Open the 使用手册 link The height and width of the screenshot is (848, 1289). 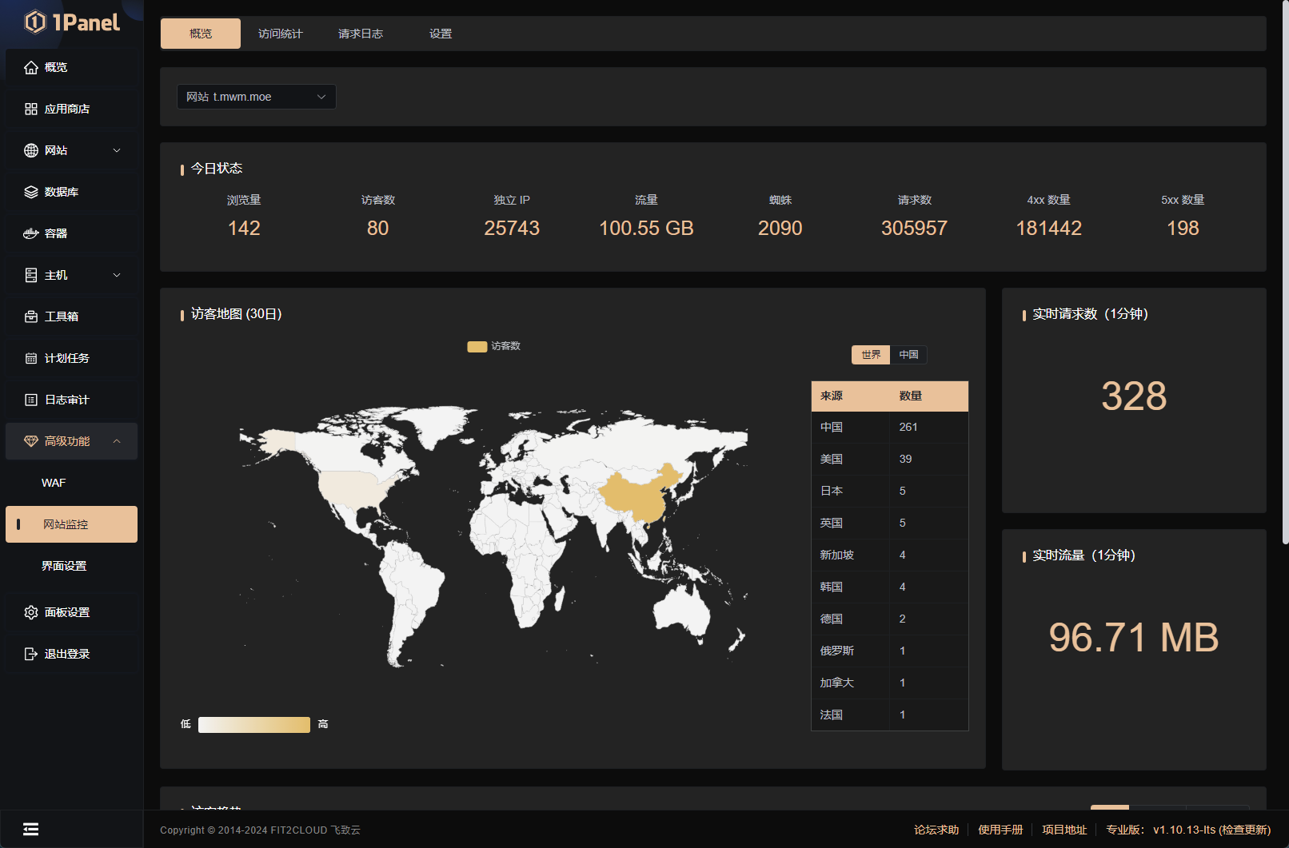1000,830
